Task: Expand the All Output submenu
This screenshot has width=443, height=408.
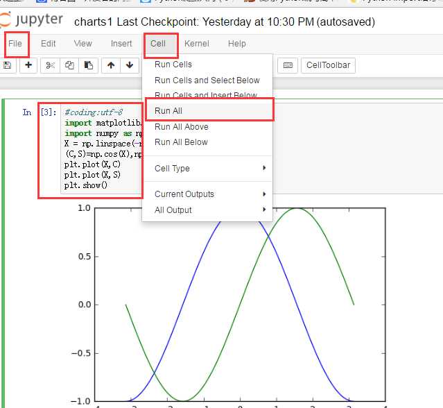Action: [x=207, y=210]
